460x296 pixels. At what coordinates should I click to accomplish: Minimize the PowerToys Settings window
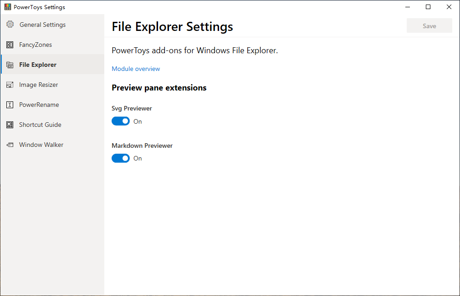point(408,7)
